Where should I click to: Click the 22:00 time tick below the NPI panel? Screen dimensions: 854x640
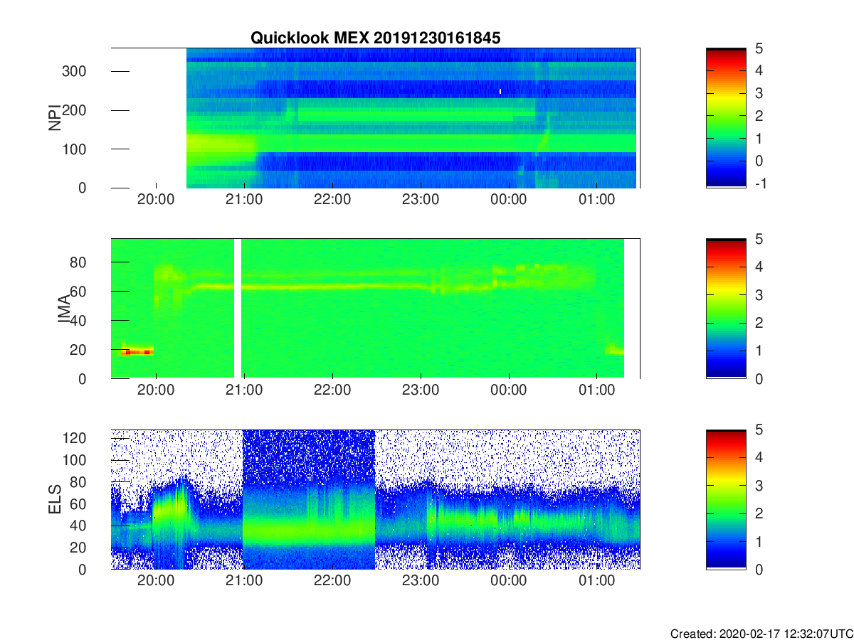click(x=332, y=200)
